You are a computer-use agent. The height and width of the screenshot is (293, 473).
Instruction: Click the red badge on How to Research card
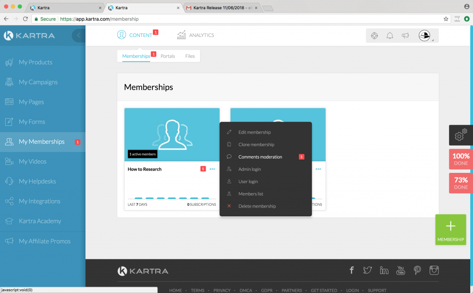coord(203,169)
